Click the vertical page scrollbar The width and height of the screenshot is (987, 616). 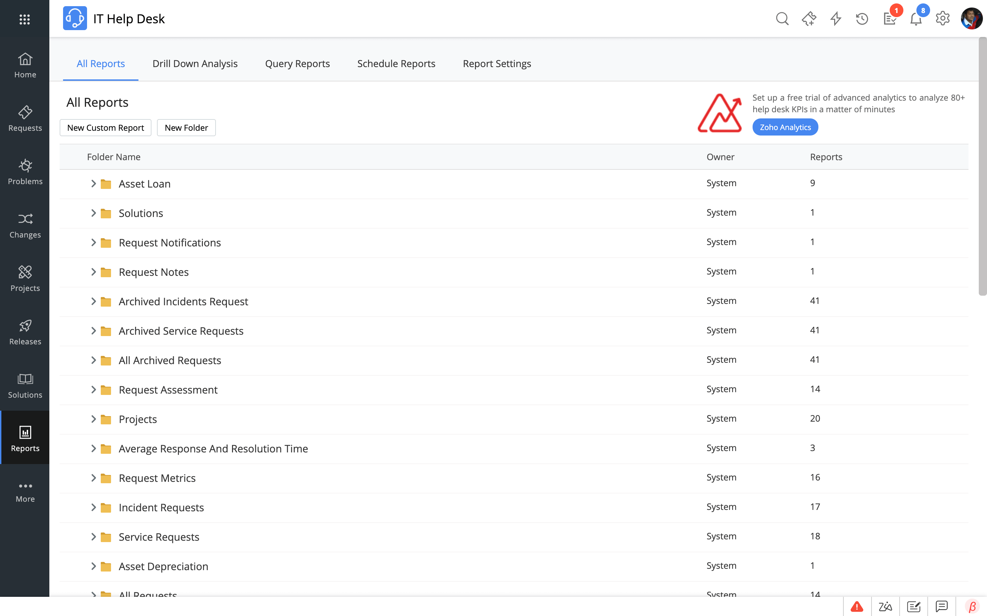click(983, 167)
